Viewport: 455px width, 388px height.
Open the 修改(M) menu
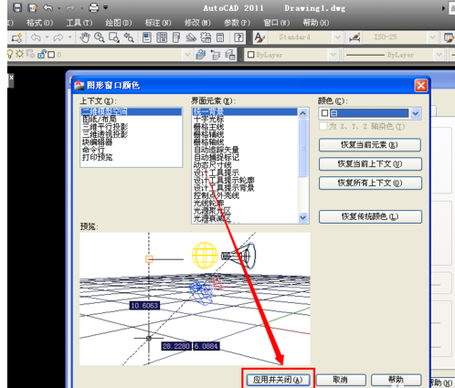tap(197, 23)
